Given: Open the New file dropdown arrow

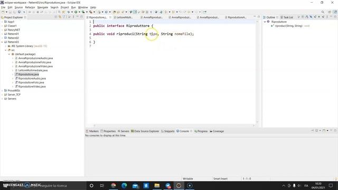Looking at the screenshot, I should (x=6, y=12).
